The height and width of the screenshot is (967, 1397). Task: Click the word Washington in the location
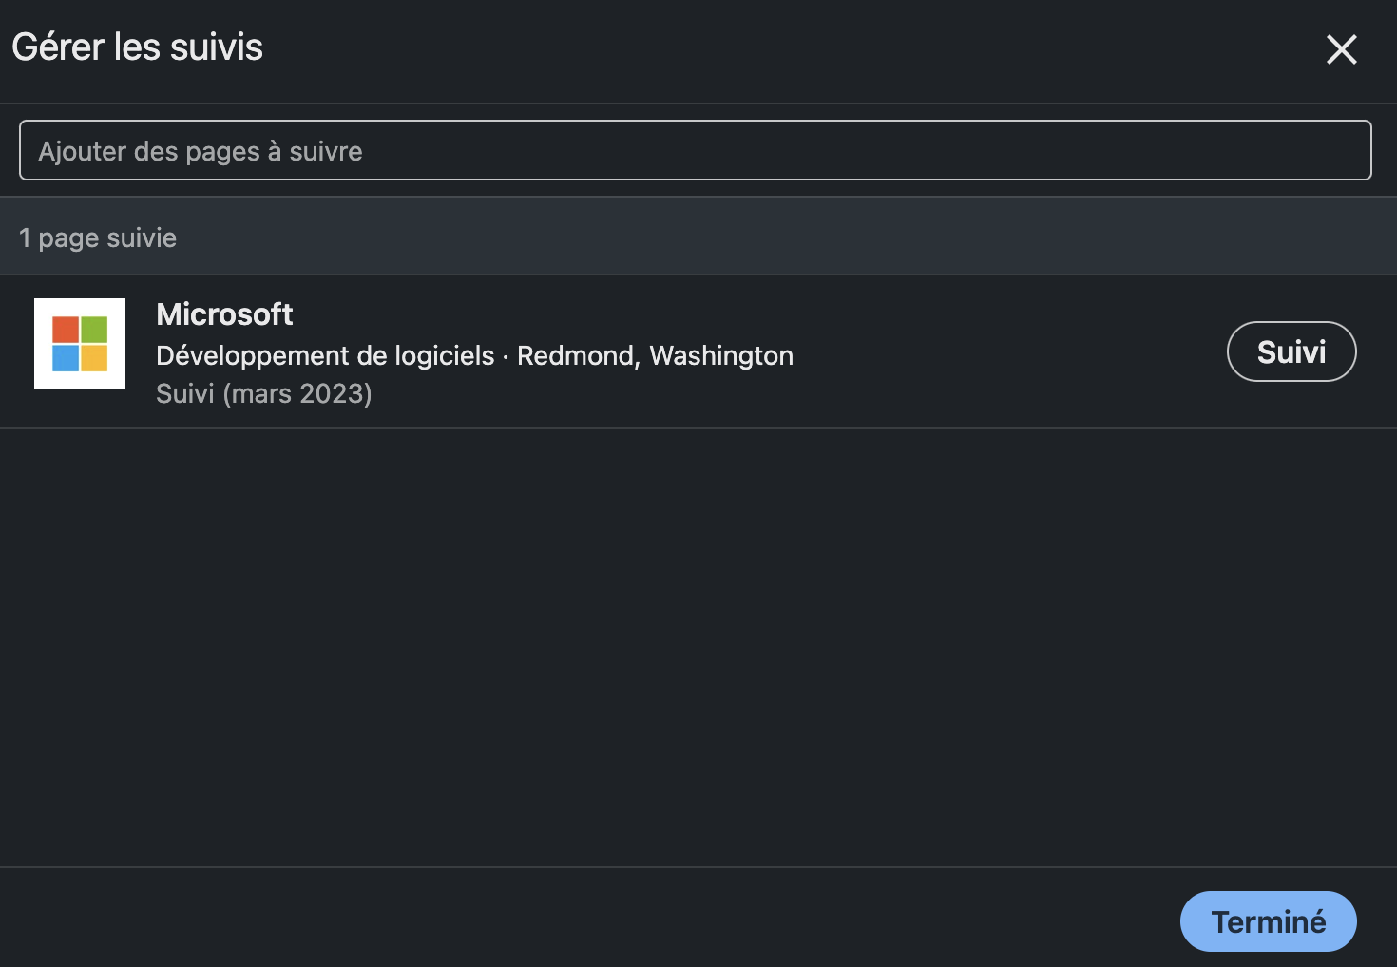721,355
